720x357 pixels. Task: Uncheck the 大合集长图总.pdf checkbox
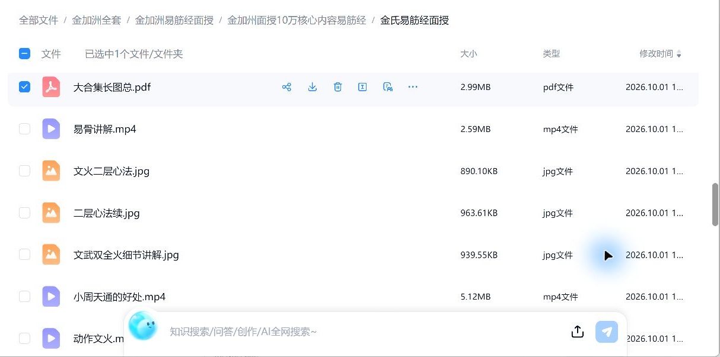[x=24, y=87]
